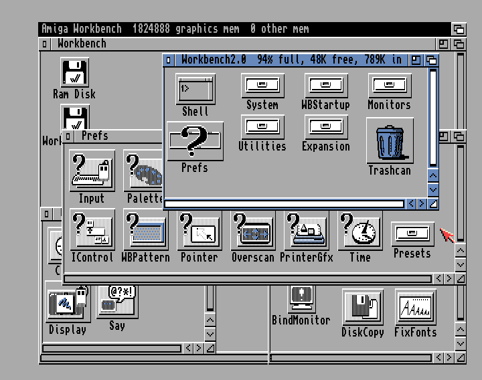
Task: Open the PrinterGfx preferences icon
Action: pos(306,229)
